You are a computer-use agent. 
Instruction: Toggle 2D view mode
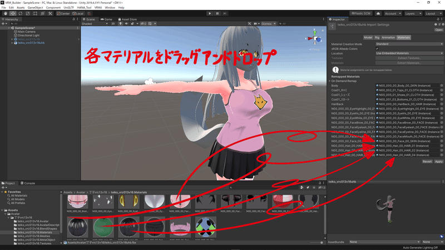pos(113,24)
